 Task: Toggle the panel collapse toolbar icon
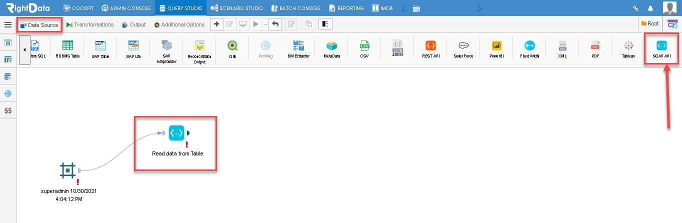coord(325,24)
